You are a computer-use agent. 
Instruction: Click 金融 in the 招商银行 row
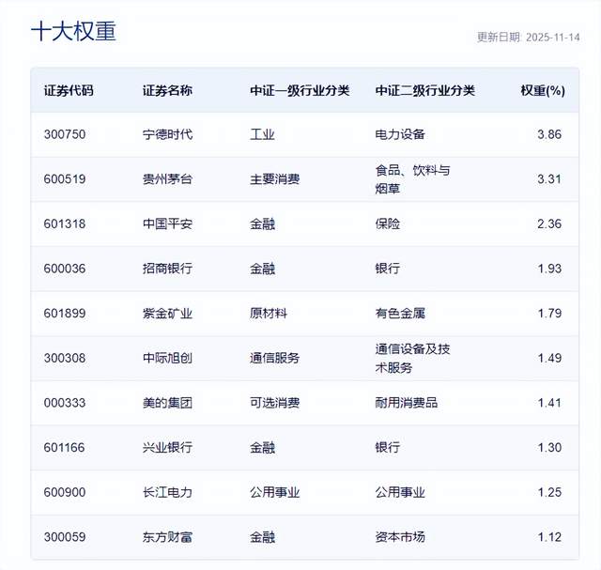point(262,269)
